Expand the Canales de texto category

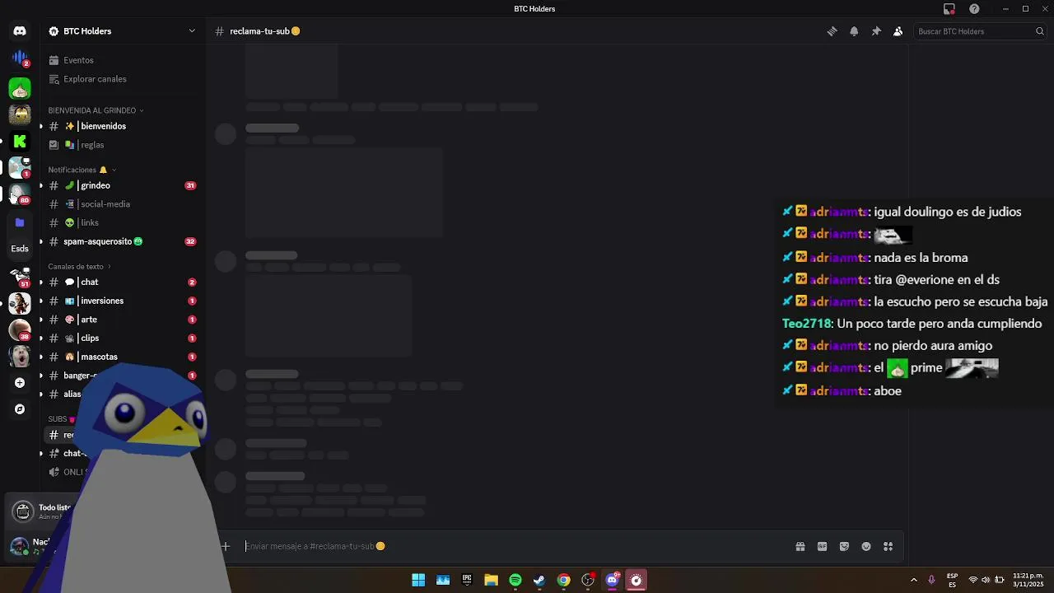click(79, 267)
